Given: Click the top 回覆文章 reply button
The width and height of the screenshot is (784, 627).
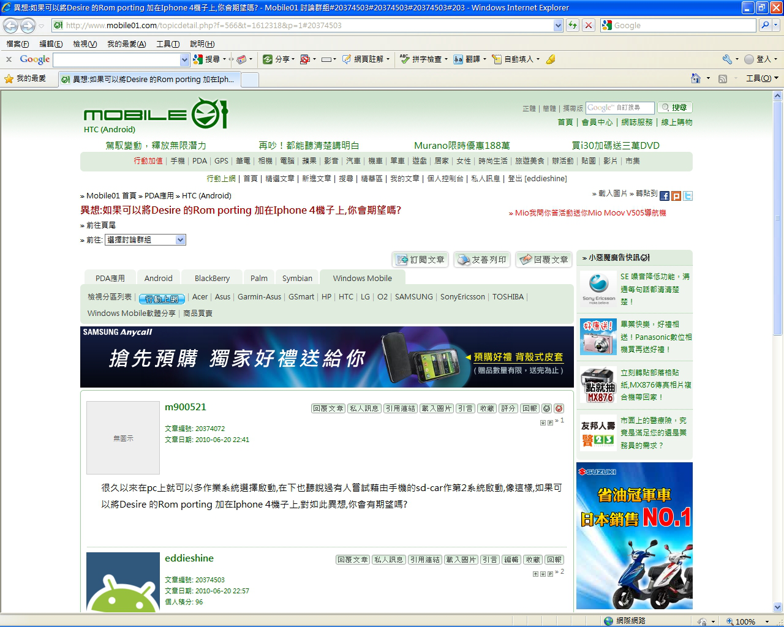Looking at the screenshot, I should (544, 260).
